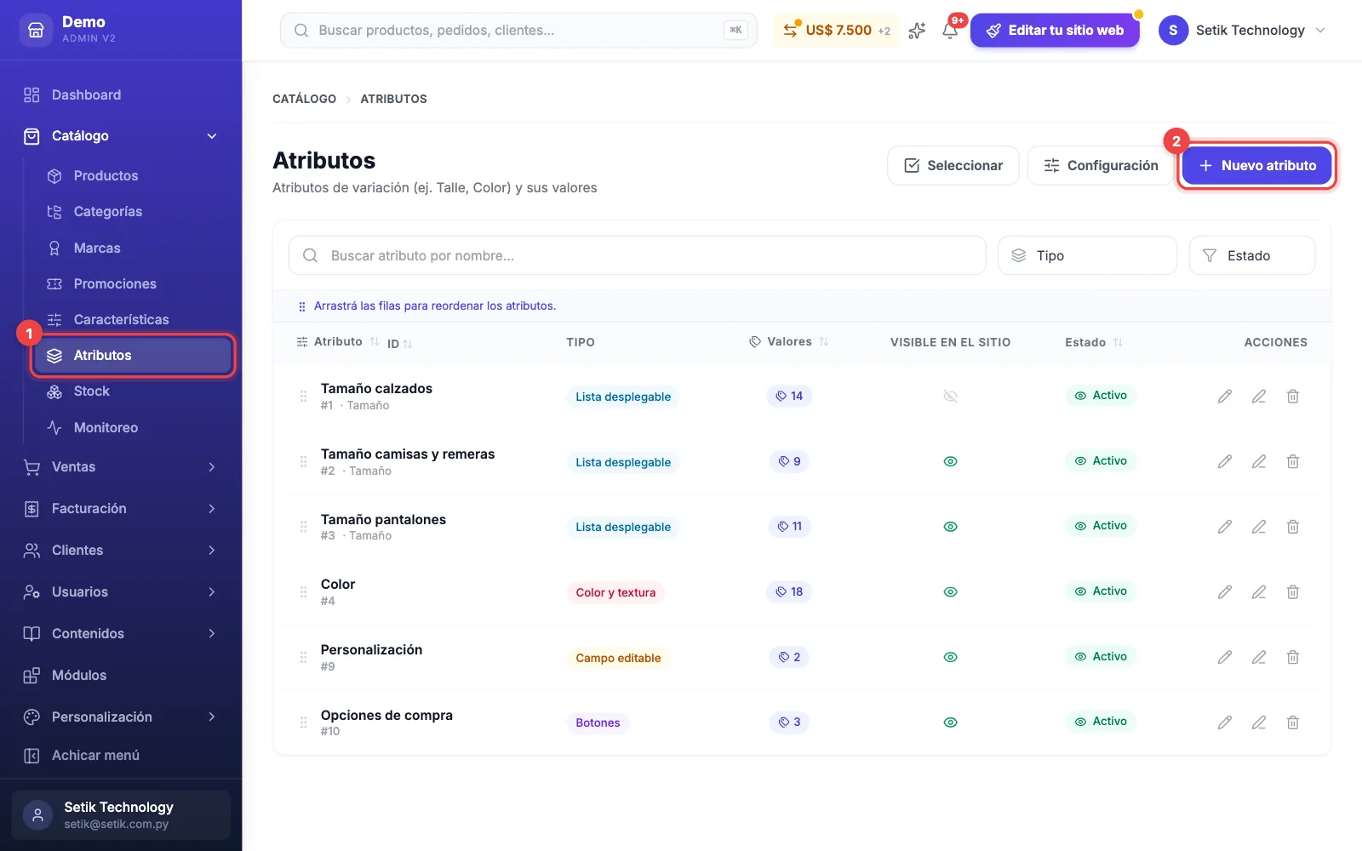Open the 18 values badge of Color

point(789,591)
